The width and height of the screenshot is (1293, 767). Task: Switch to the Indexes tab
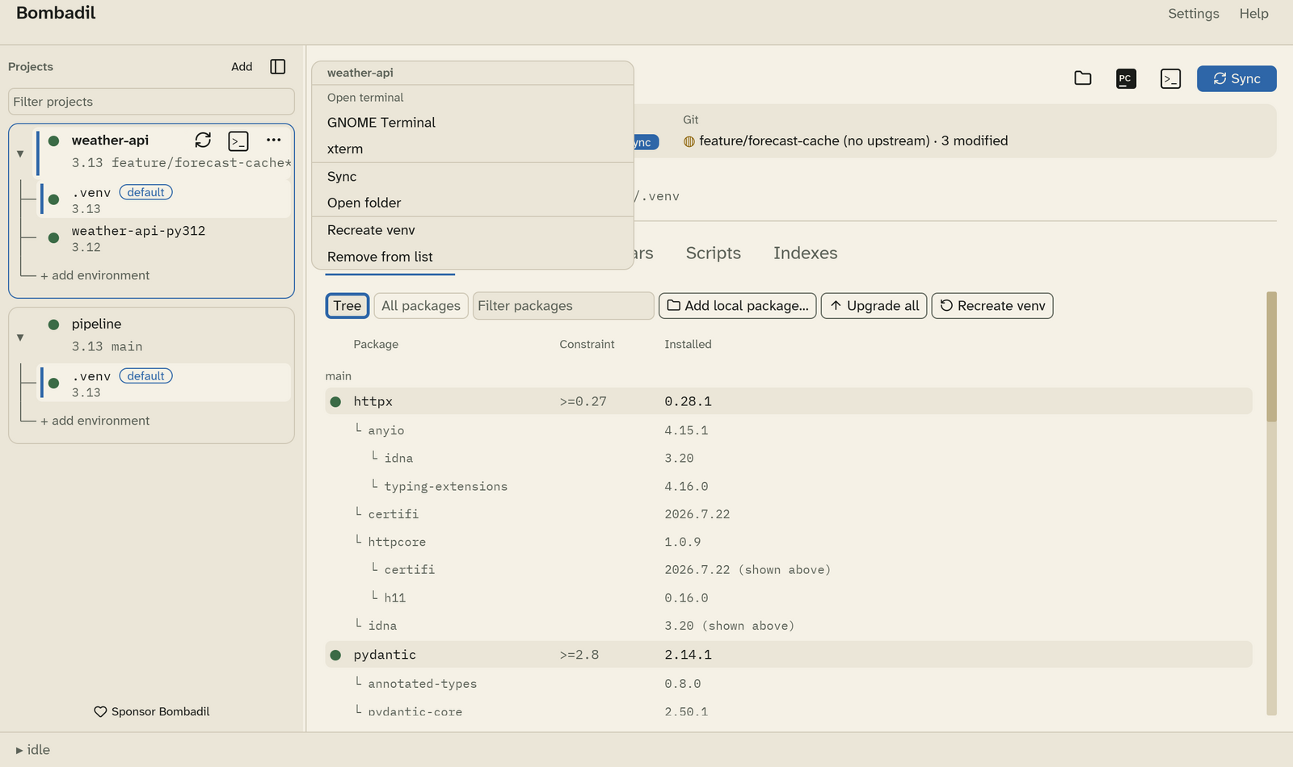pos(806,254)
